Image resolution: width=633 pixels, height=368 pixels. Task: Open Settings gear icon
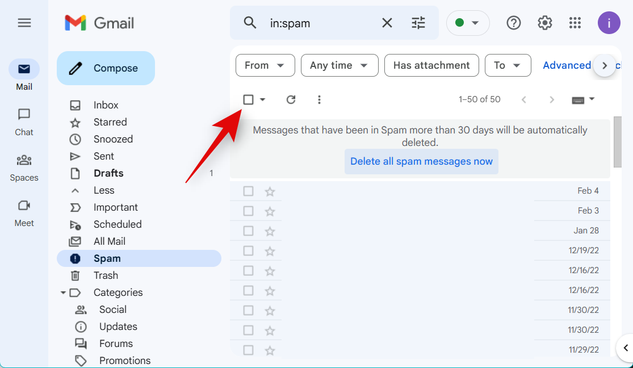(544, 23)
